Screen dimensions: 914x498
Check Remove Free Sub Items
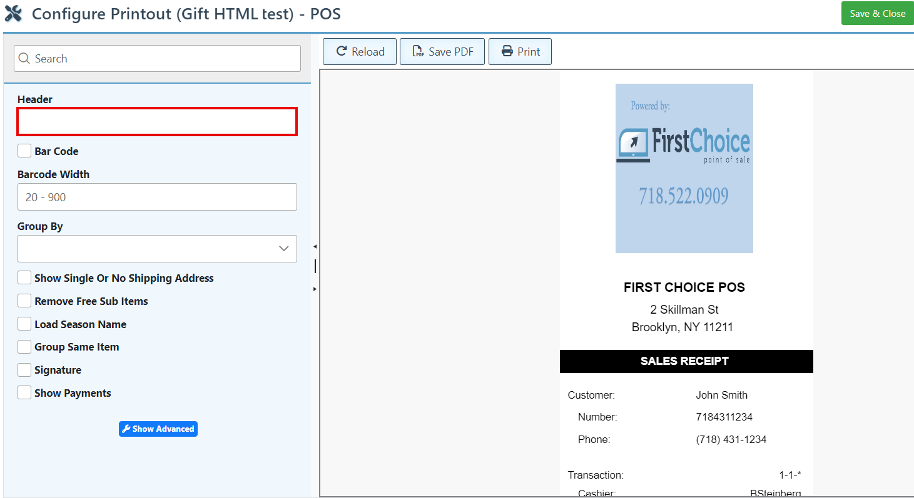click(x=24, y=301)
